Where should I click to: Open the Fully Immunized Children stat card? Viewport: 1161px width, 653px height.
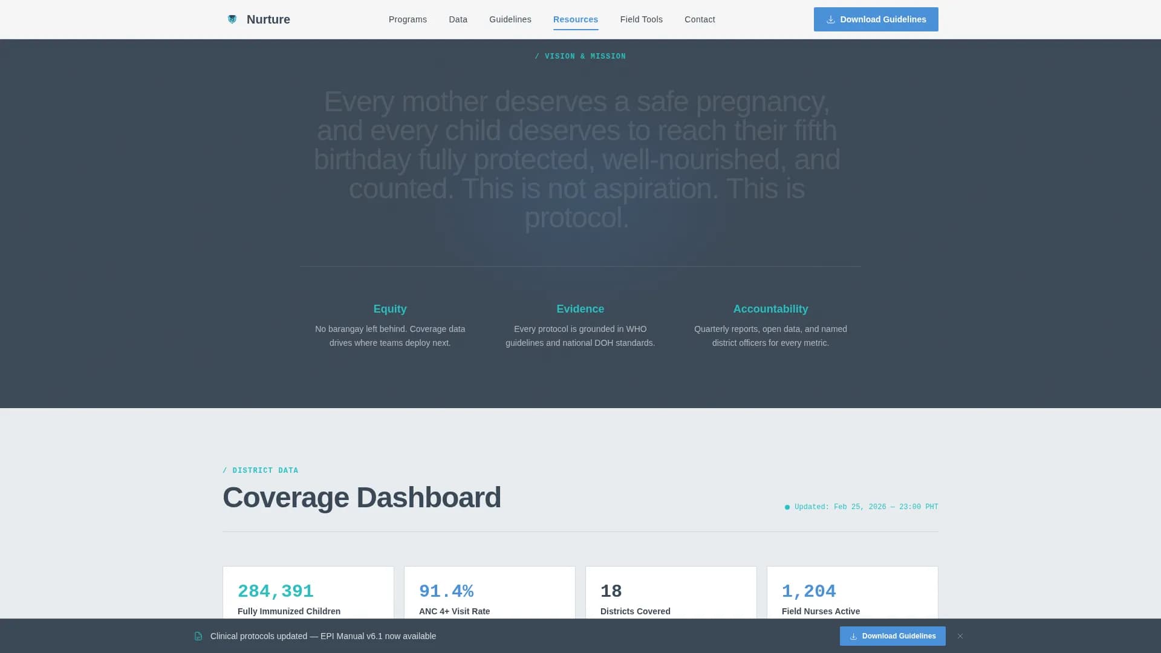coord(308,593)
